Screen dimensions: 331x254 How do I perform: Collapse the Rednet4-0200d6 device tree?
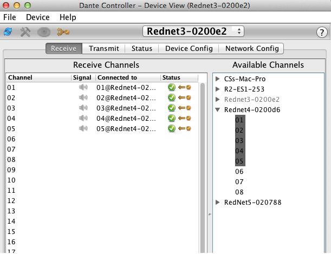pos(218,110)
